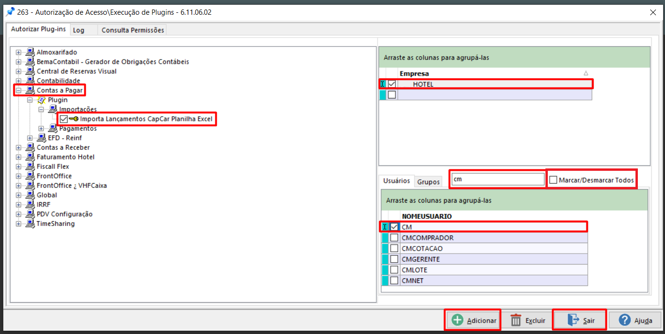The height and width of the screenshot is (334, 665).
Task: Expand the EFD - Reinf node
Action: point(30,138)
